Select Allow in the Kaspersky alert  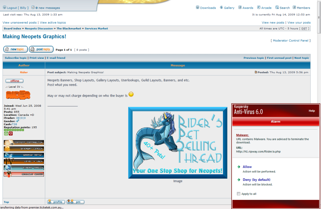point(247,167)
